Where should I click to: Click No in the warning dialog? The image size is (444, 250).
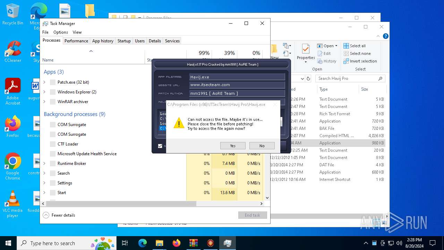click(262, 146)
